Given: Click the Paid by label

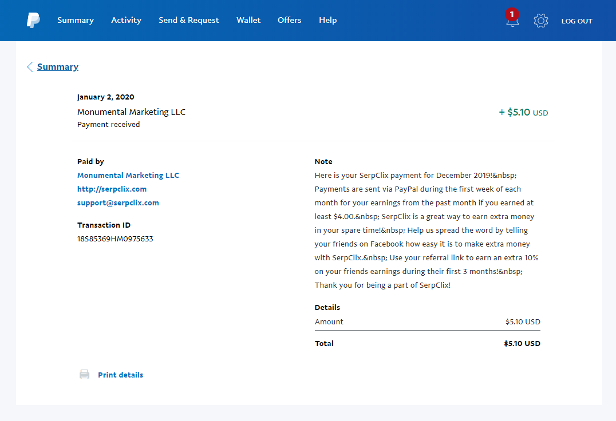Looking at the screenshot, I should tap(90, 161).
